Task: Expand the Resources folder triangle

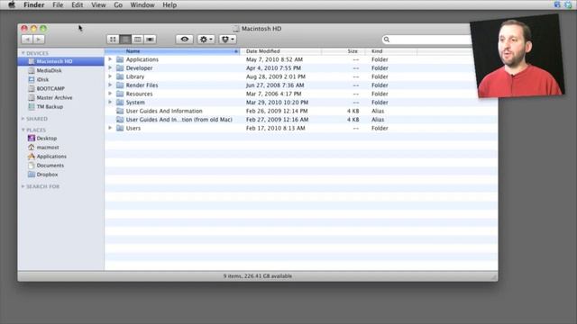Action: [x=110, y=94]
